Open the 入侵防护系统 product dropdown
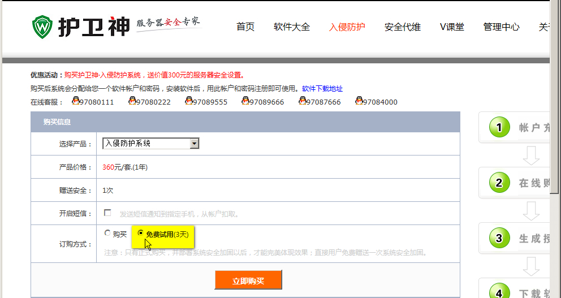 (x=195, y=144)
